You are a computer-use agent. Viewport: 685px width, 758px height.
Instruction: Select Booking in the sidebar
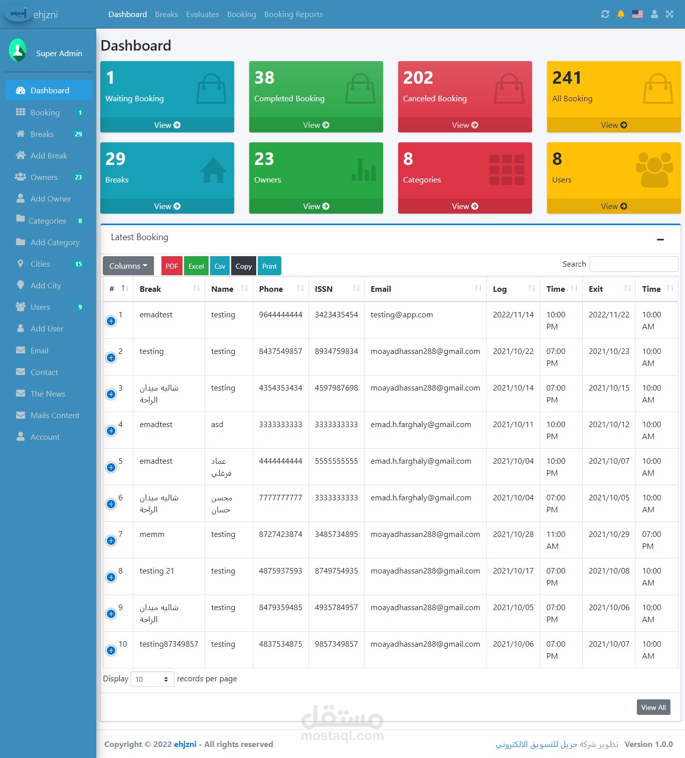49,112
